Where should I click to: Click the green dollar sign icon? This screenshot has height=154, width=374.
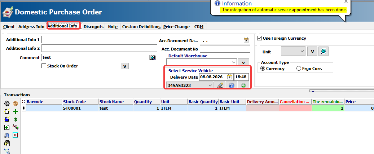(x=16, y=119)
